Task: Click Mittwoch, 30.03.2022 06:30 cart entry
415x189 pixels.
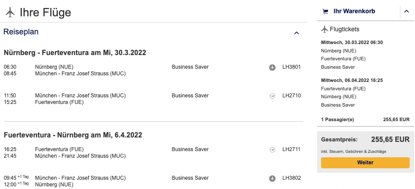Action: [x=351, y=42]
